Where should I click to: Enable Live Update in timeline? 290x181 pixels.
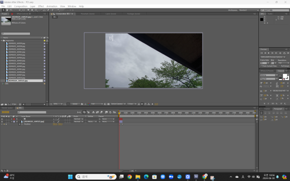(84, 112)
